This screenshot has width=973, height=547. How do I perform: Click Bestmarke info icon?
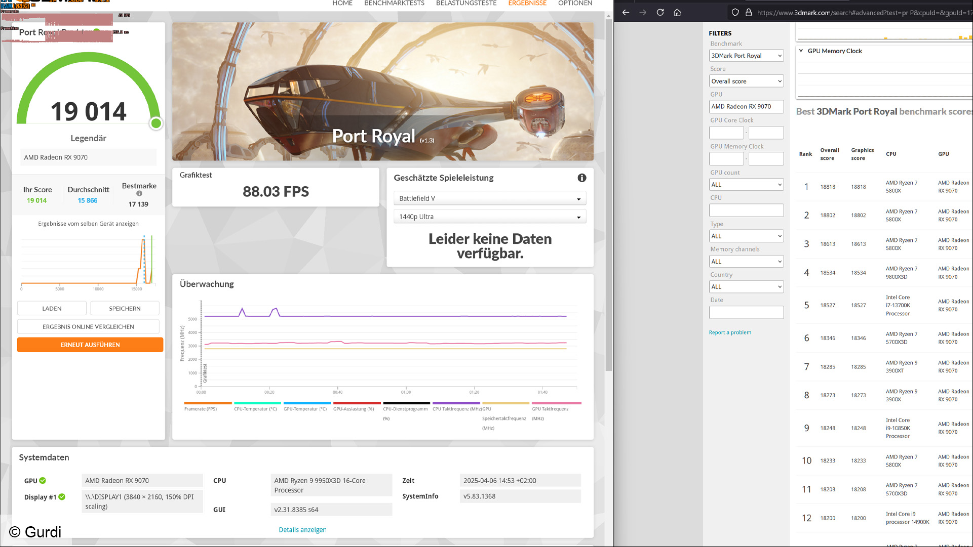click(139, 193)
